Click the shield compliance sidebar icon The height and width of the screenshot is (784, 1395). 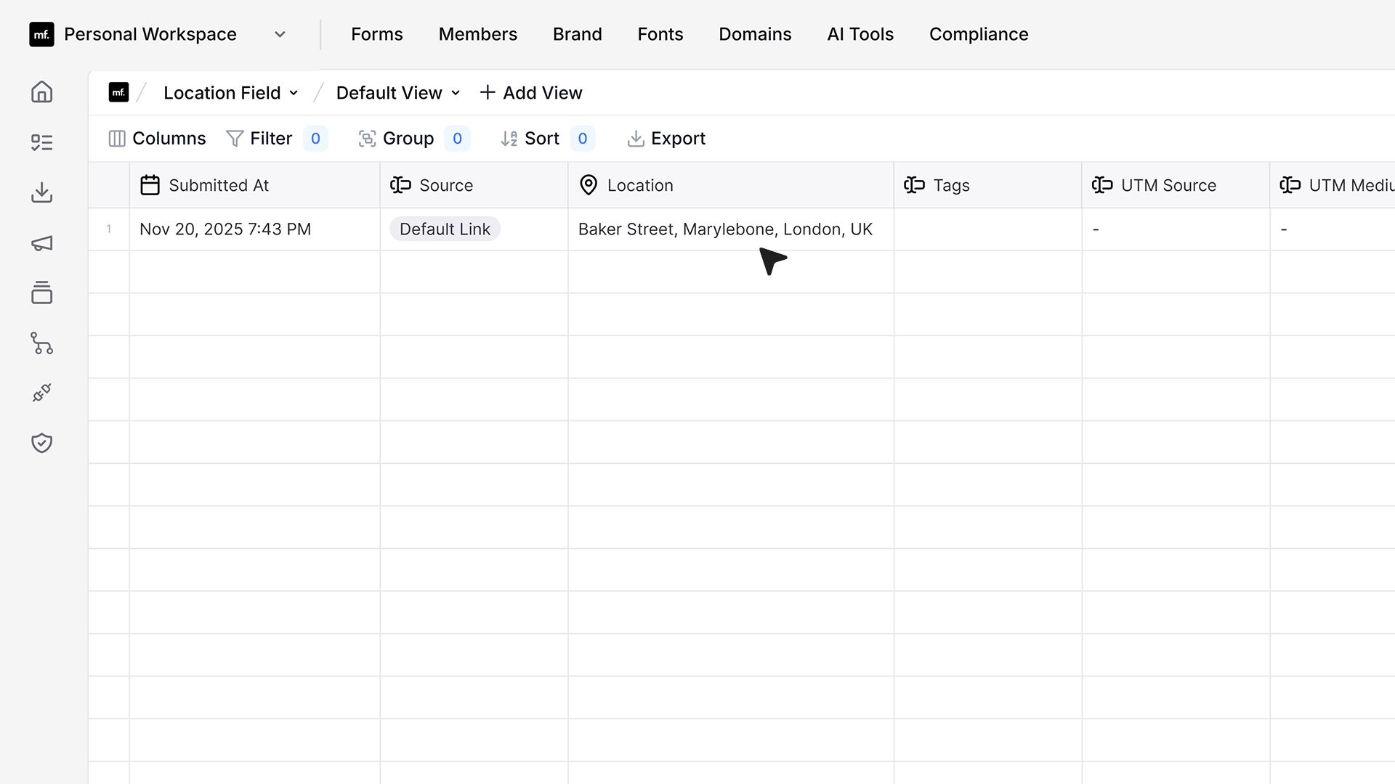click(x=41, y=443)
